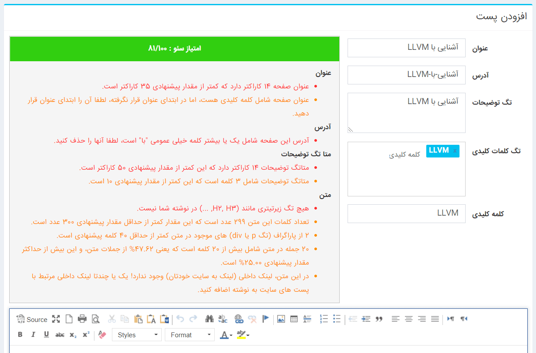Screen dimensions: 536x353
Task: Toggle numbered list in the editor
Action: click(x=324, y=319)
